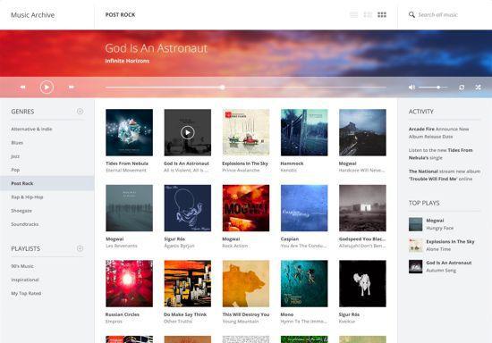Viewport: 492px width, 343px height.
Task: Open Explosions In The Sky Prince Avalanche cover
Action: [246, 132]
